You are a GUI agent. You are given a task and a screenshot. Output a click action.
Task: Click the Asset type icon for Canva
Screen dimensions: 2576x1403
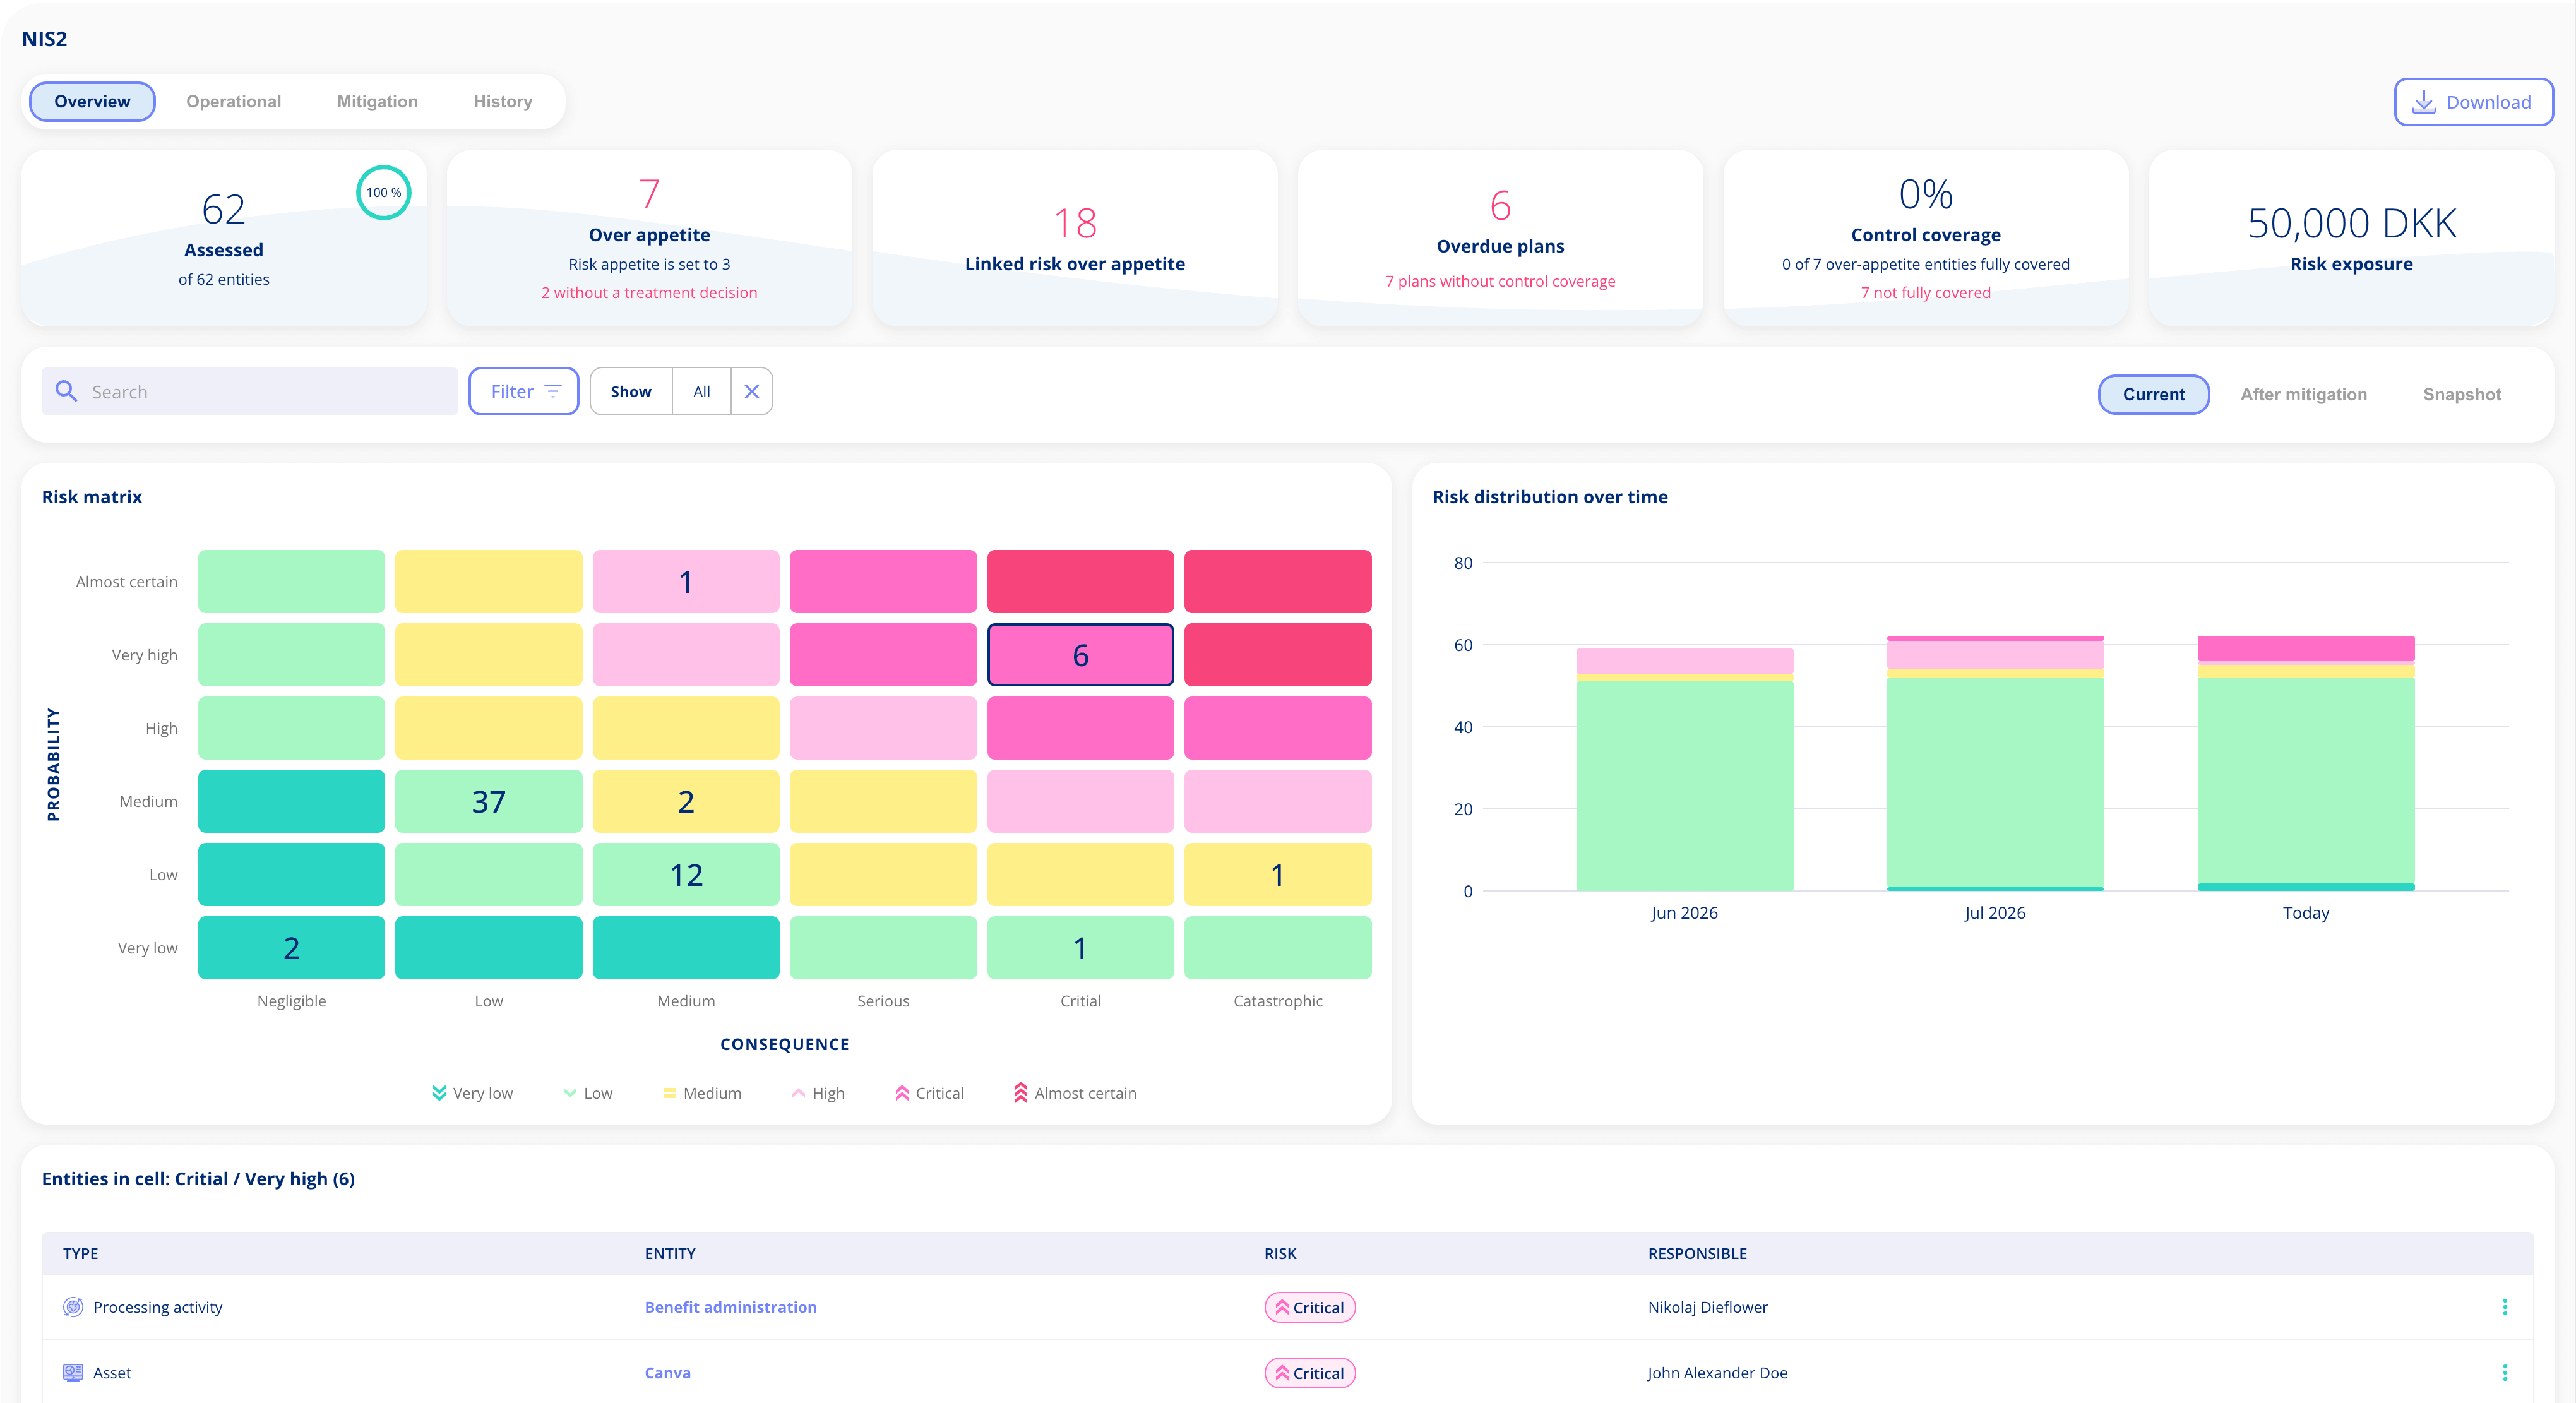click(x=73, y=1372)
